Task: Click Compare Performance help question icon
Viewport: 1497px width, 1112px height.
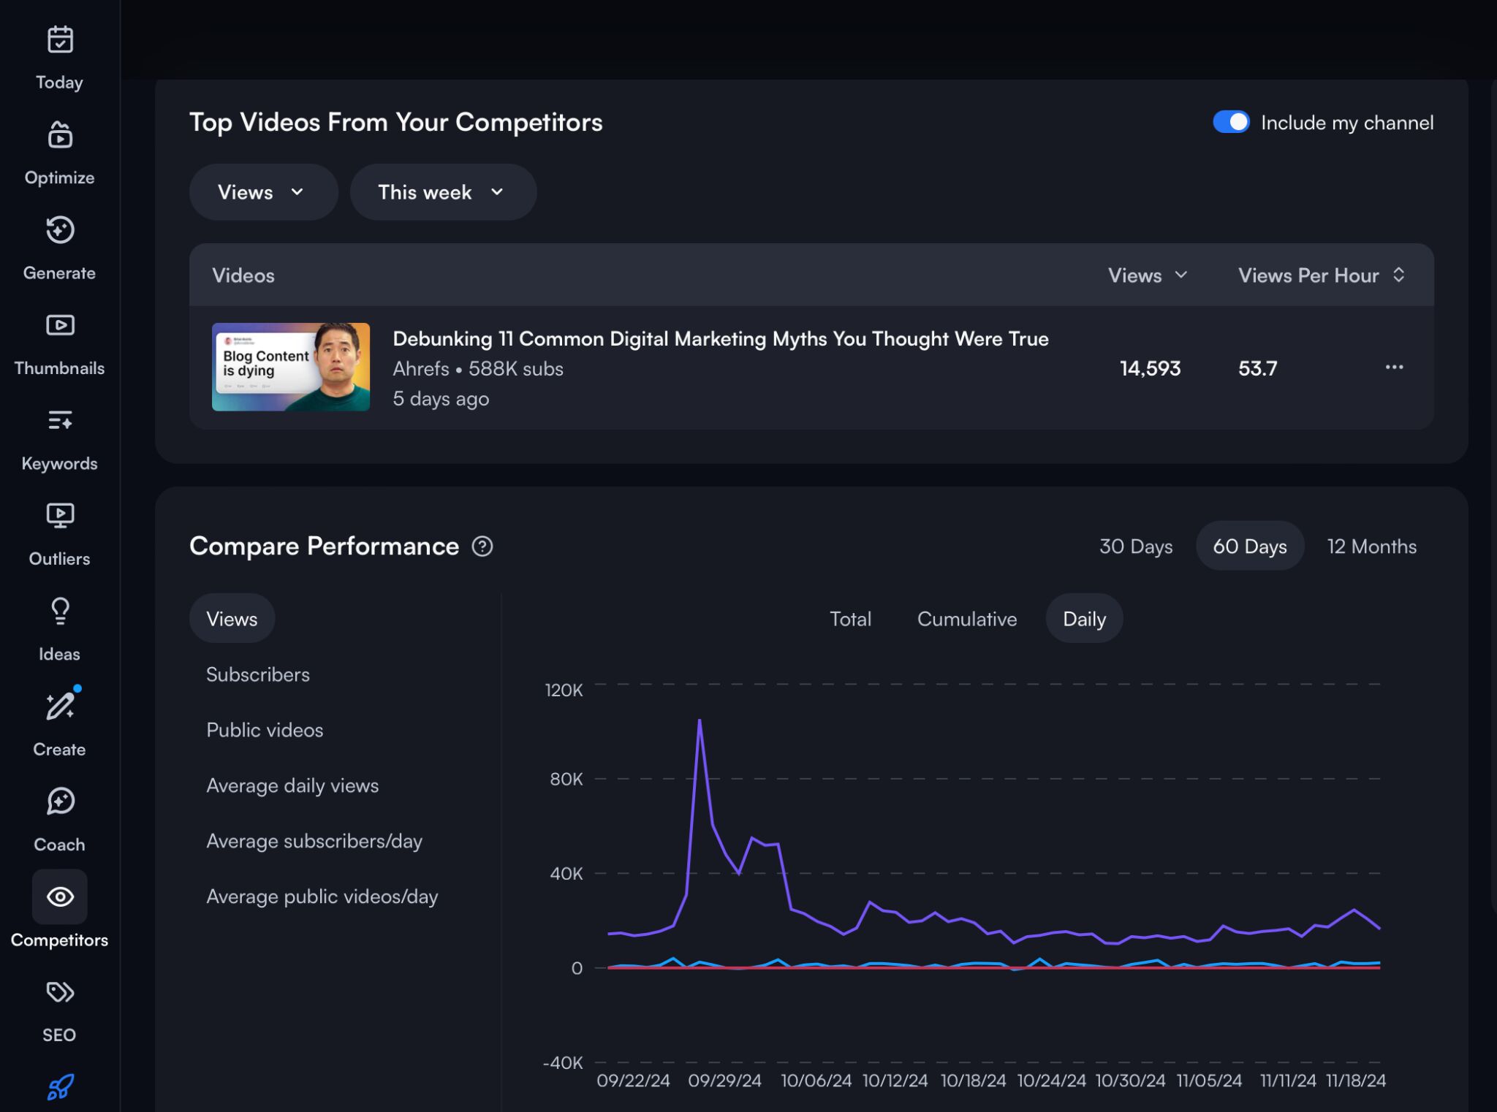Action: (x=482, y=547)
